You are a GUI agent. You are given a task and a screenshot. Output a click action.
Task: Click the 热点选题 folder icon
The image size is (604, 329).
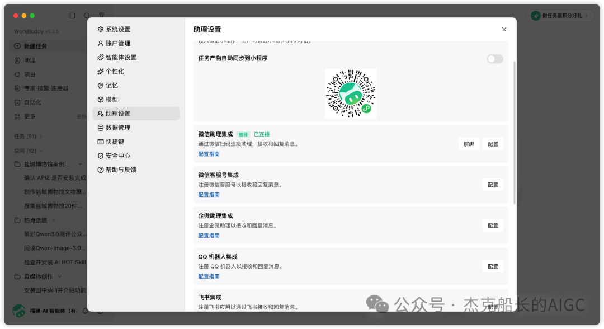tap(17, 220)
